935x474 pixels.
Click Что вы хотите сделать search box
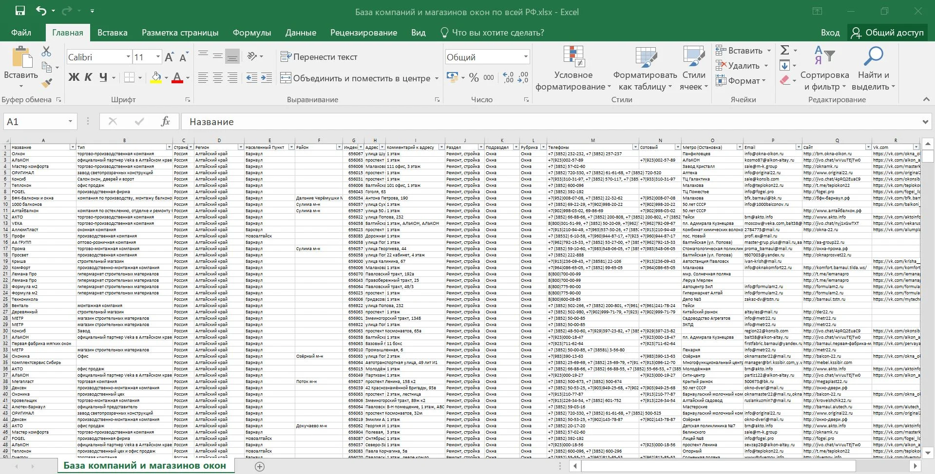492,33
